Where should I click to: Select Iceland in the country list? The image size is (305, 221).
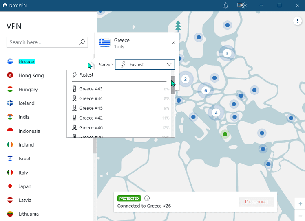(x=27, y=103)
